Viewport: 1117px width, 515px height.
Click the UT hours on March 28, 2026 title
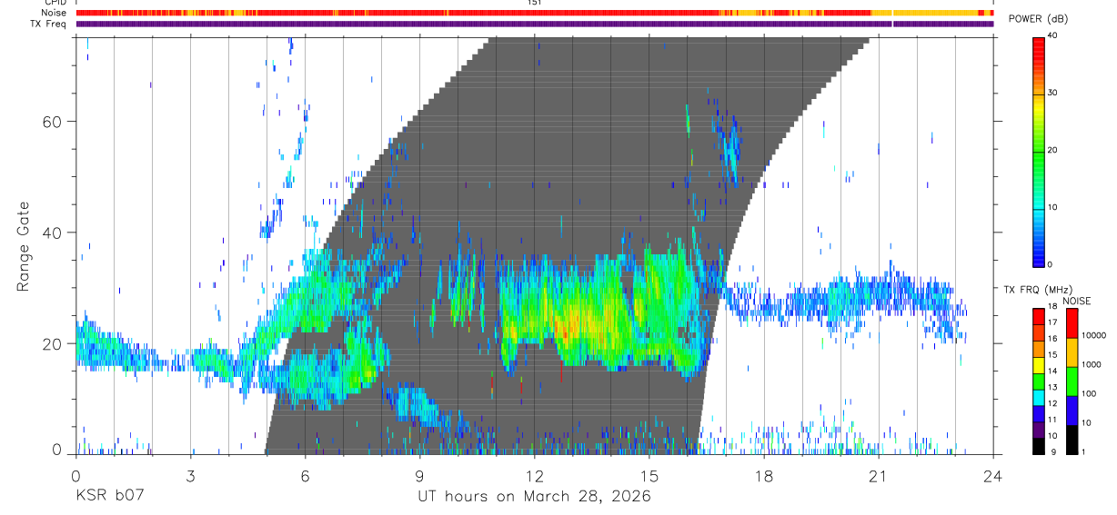(534, 497)
